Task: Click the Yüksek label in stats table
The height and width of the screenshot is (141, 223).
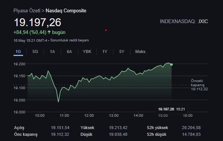Action: [87, 128]
